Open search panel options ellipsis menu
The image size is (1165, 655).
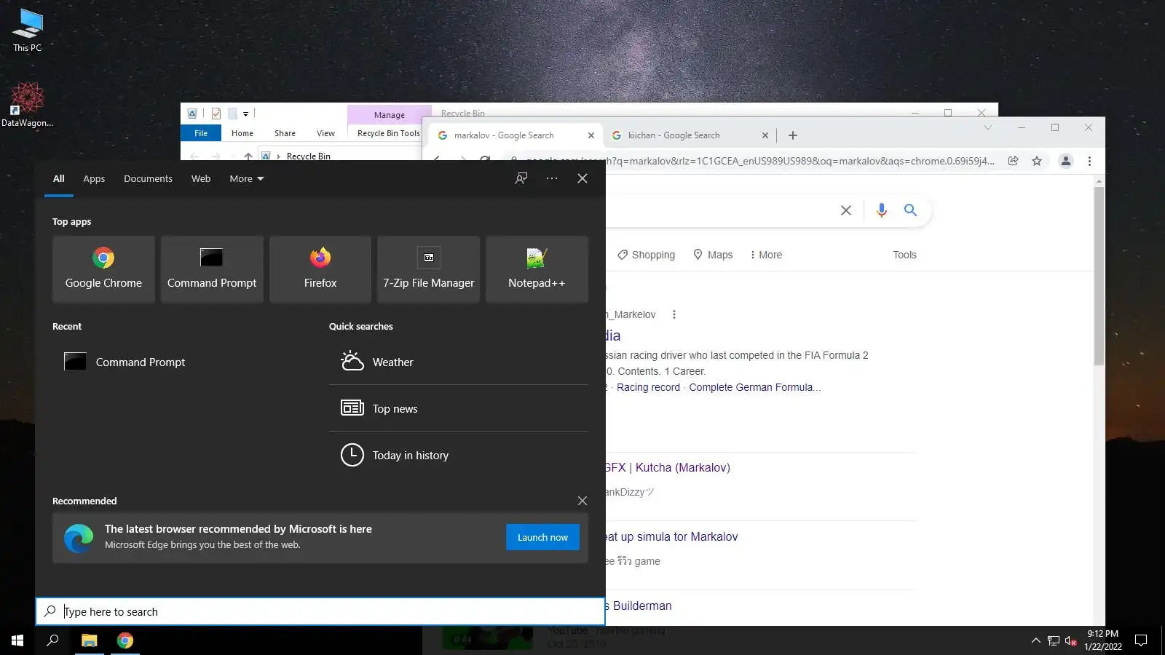[x=552, y=178]
